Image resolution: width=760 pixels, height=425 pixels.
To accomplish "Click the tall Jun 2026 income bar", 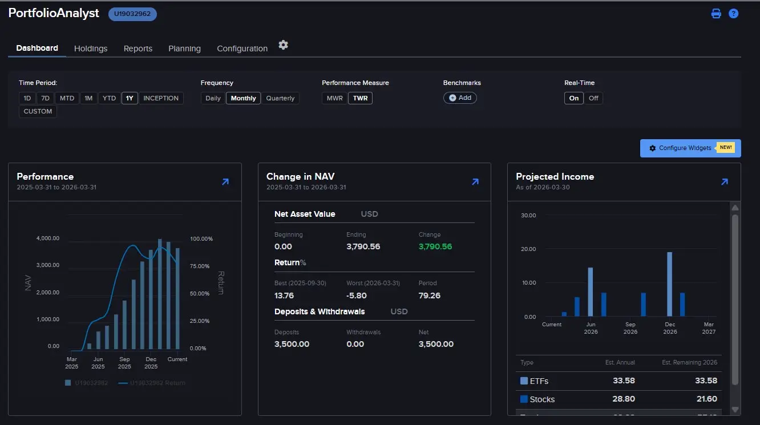I will point(591,292).
